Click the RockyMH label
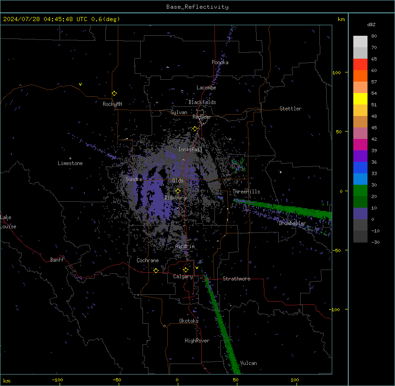 point(112,104)
